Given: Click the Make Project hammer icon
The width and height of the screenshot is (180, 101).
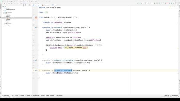Looking at the screenshot, I should pos(137,3).
